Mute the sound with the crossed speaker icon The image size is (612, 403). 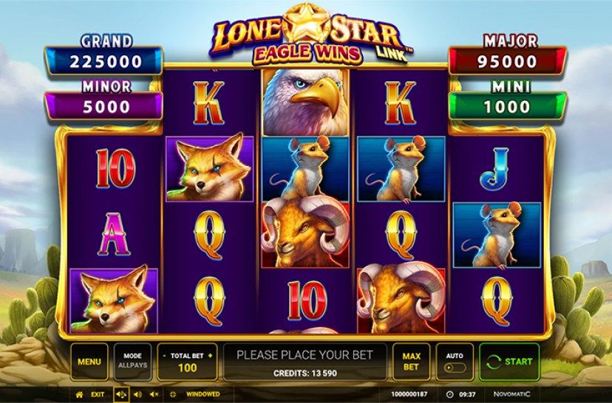pyautogui.click(x=154, y=394)
